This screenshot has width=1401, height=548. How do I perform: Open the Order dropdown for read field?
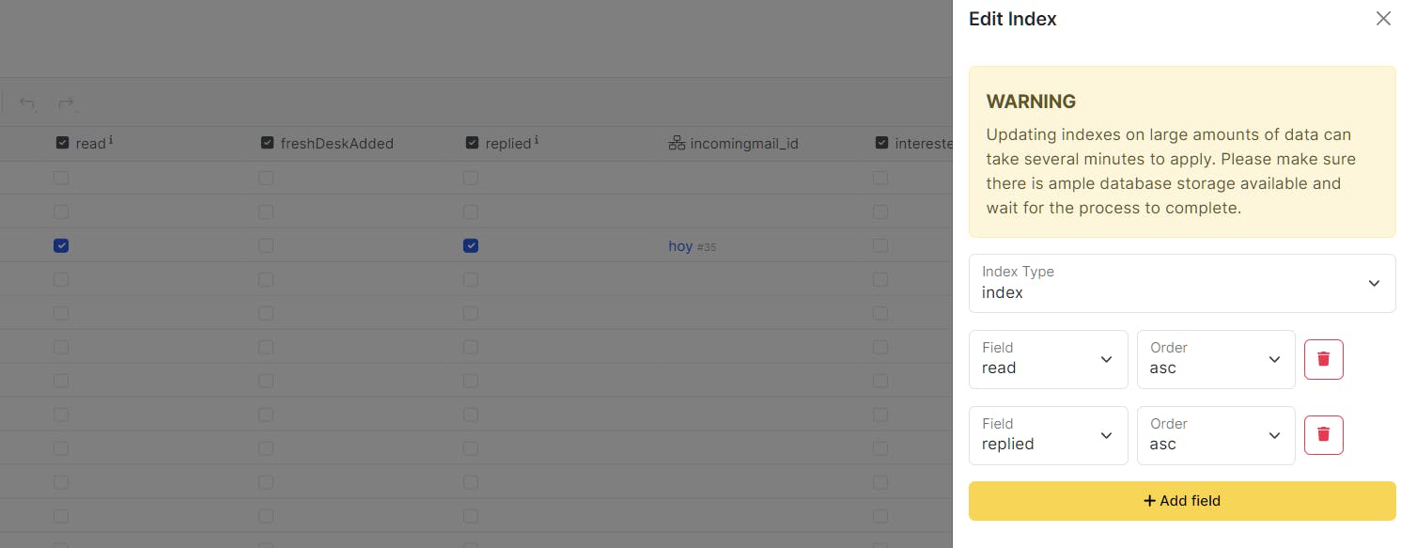[x=1216, y=359]
